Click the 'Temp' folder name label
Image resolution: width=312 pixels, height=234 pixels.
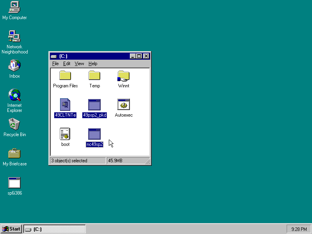pyautogui.click(x=94, y=86)
